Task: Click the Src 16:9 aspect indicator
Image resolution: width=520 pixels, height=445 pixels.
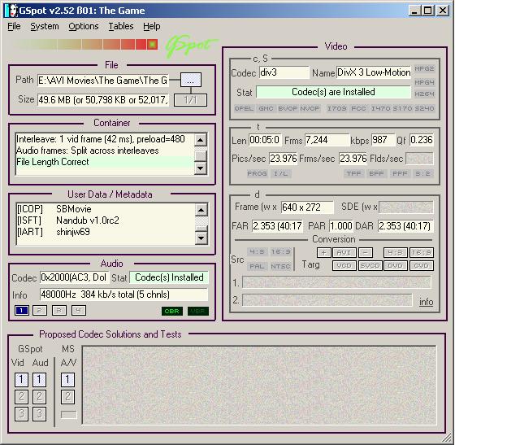Action: pyautogui.click(x=280, y=251)
